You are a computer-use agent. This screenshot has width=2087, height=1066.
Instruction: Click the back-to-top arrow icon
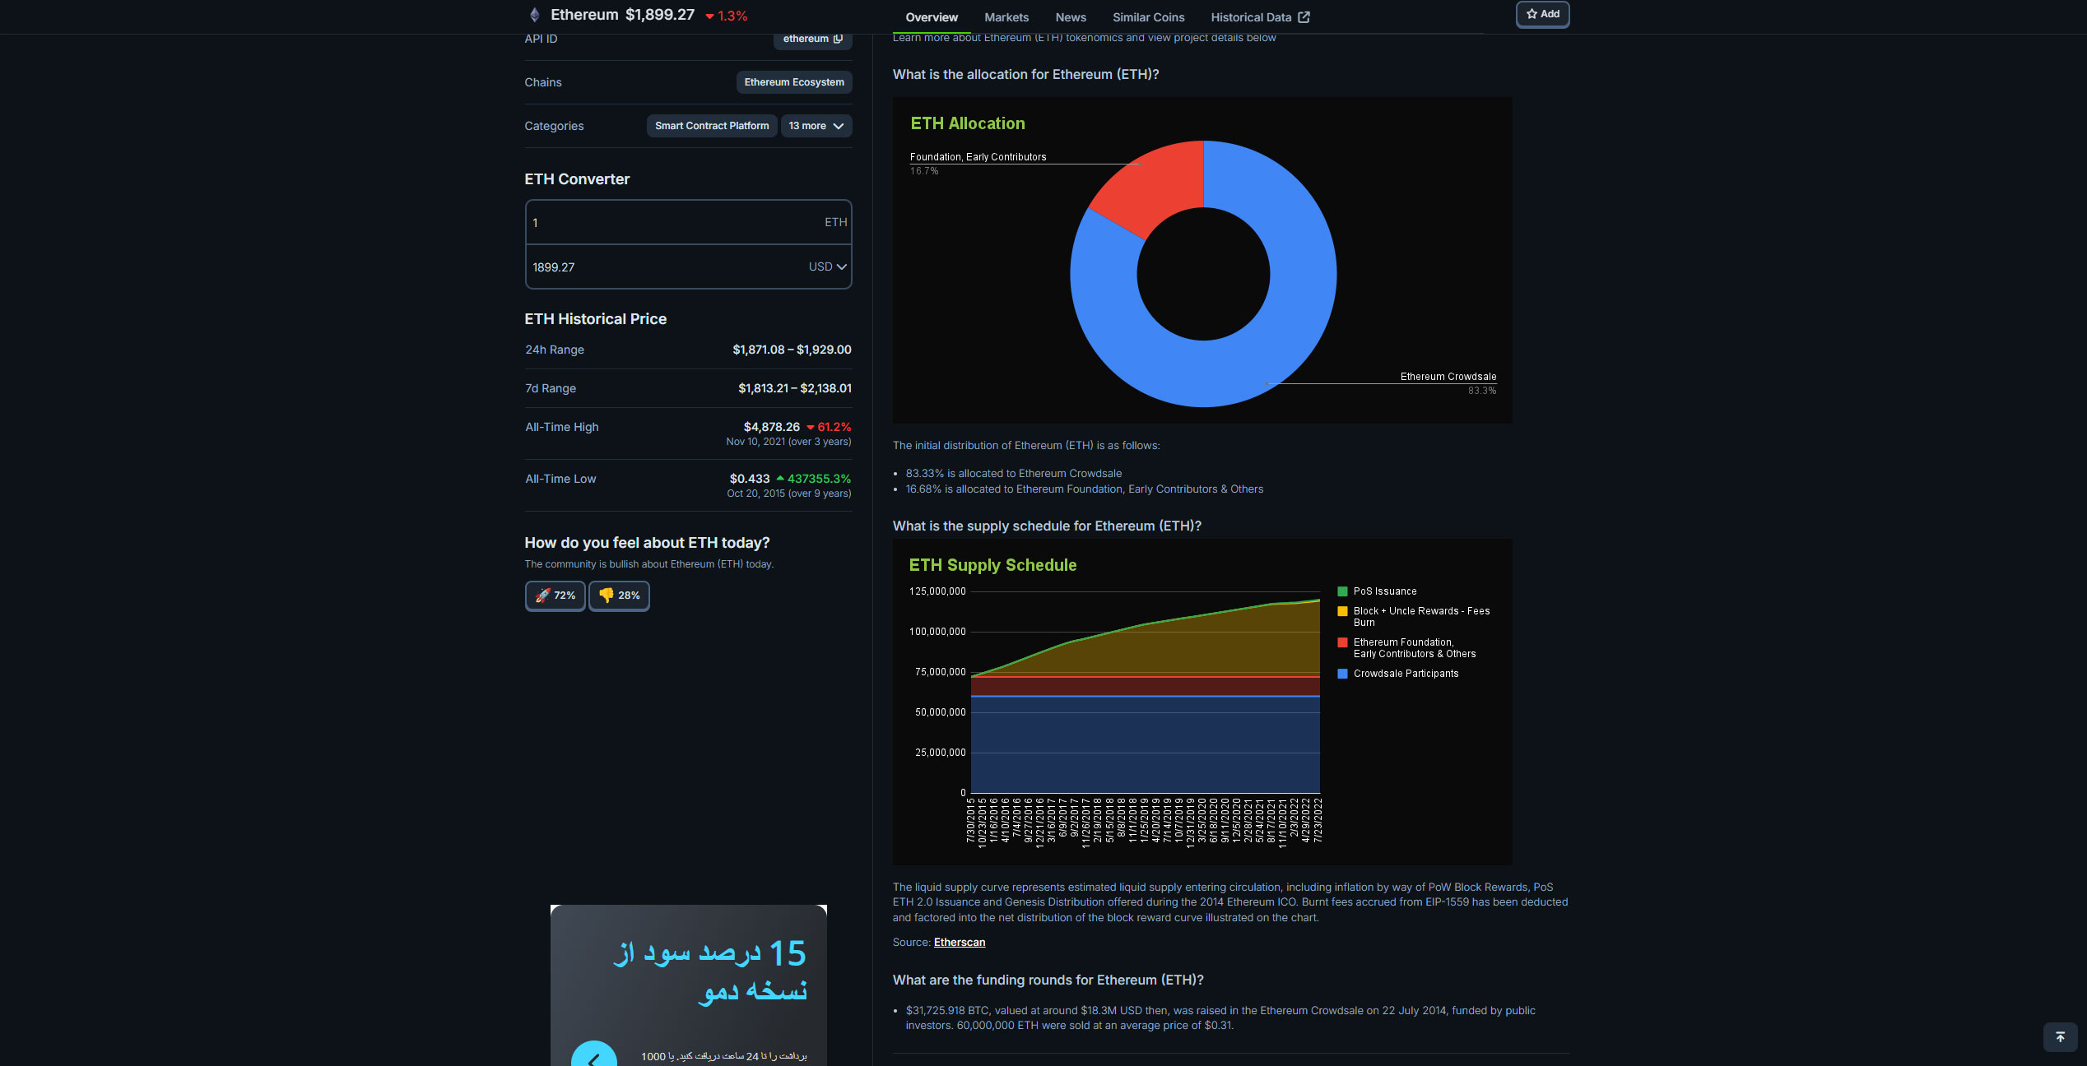(x=2060, y=1037)
